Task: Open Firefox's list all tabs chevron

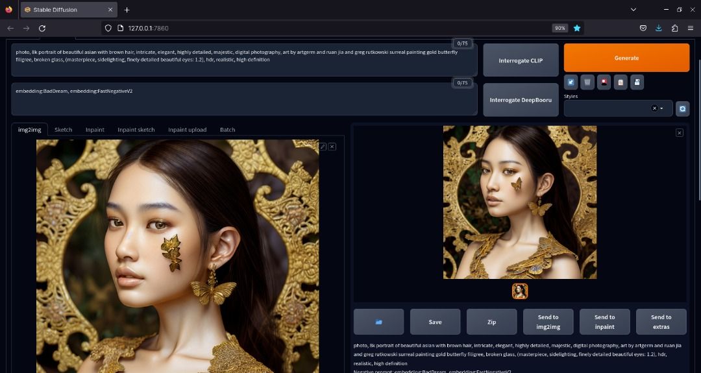Action: 633,10
